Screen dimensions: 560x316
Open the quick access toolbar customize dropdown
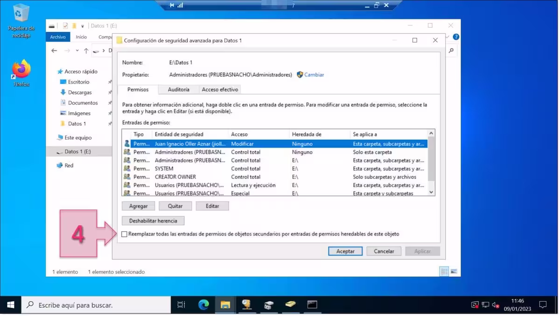[x=83, y=26]
